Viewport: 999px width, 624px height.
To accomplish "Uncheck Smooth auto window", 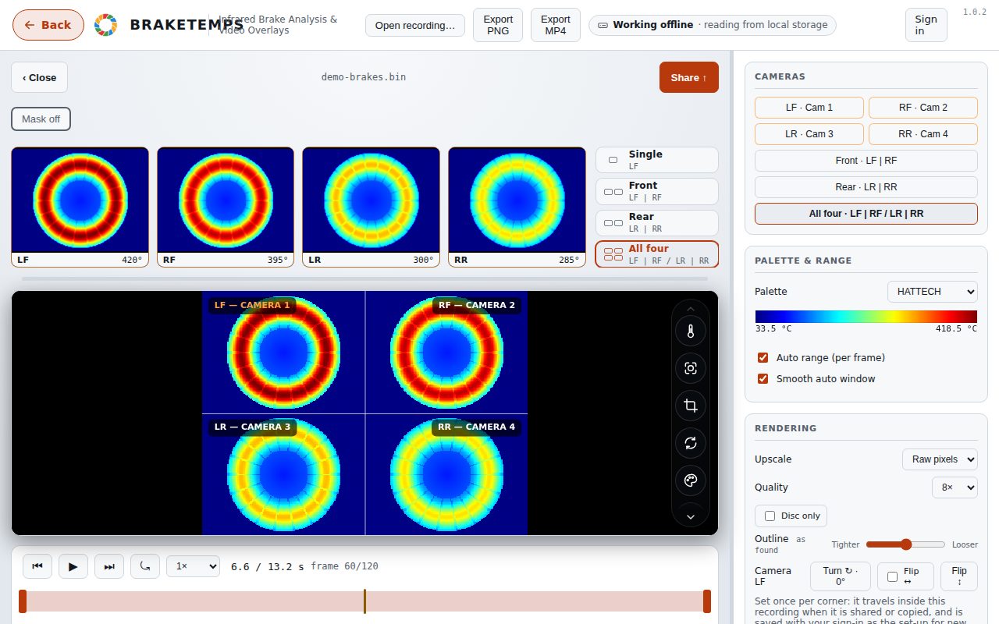I will coord(763,379).
